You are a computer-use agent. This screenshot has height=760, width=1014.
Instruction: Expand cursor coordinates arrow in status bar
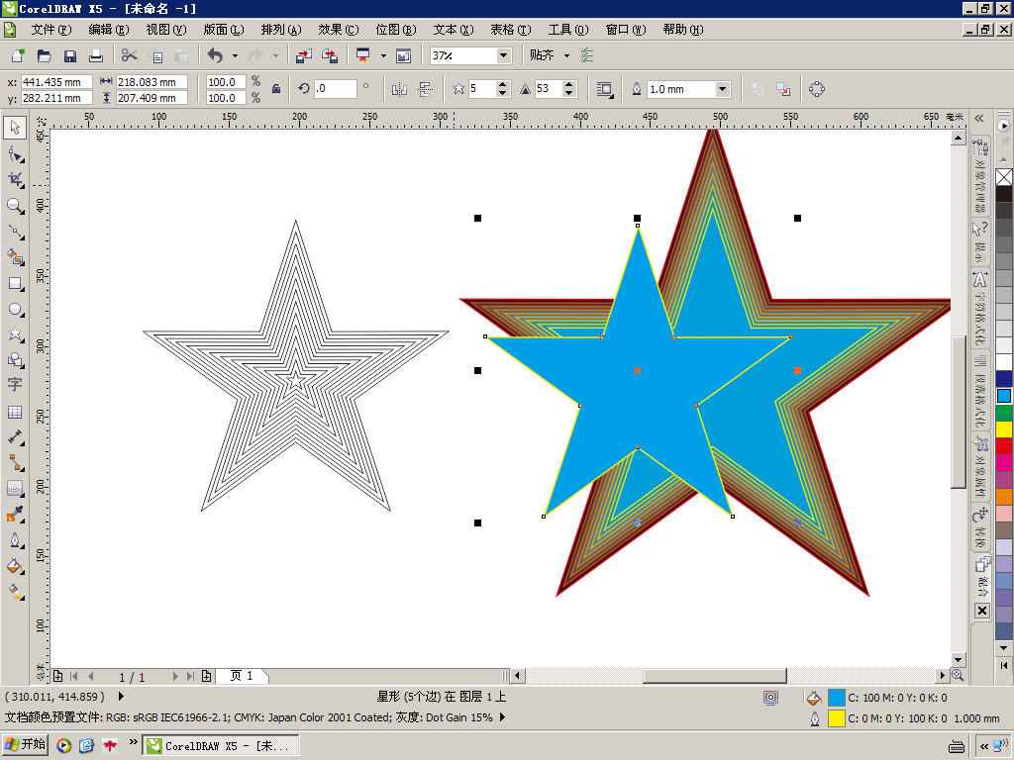pyautogui.click(x=121, y=697)
